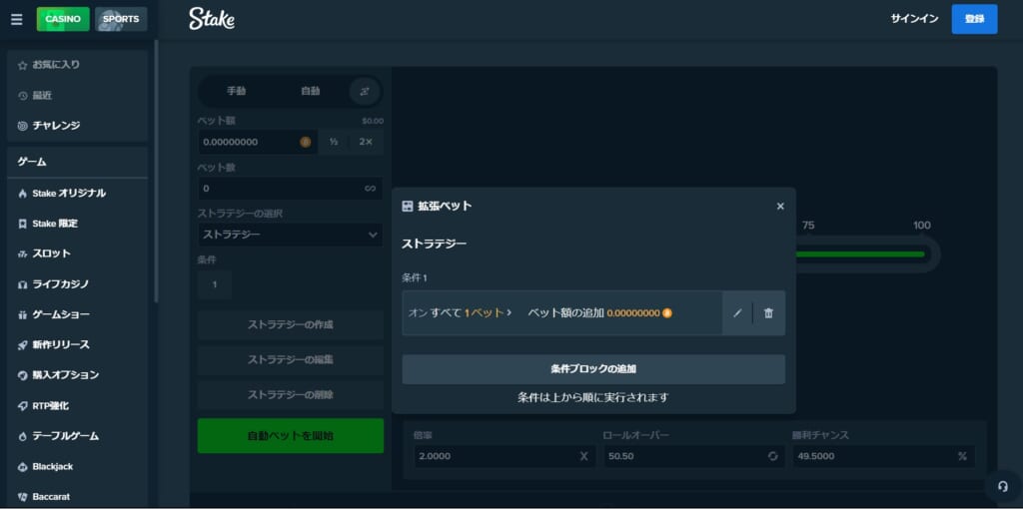
Task: Click ストラテジーの削除 button
Action: click(291, 395)
